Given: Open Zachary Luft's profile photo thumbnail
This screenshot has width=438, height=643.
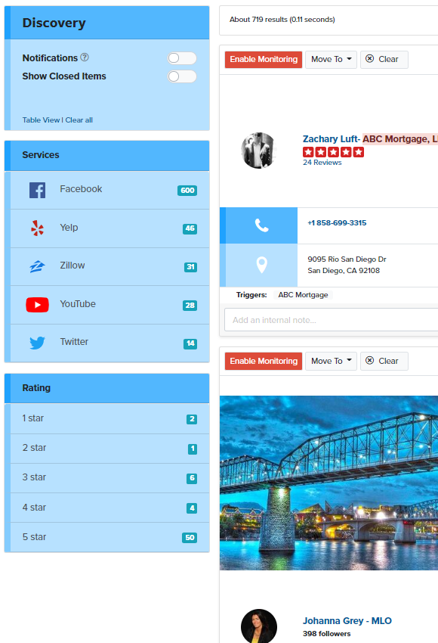Looking at the screenshot, I should point(258,151).
